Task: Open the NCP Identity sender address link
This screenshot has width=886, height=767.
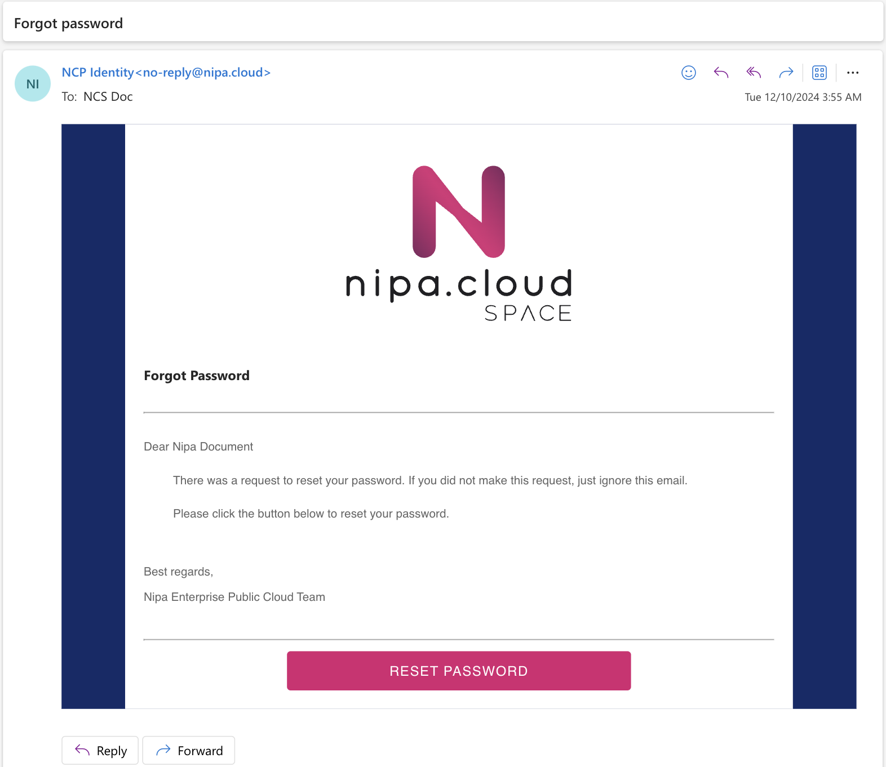Action: 166,73
